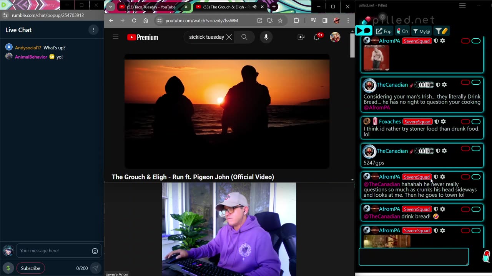This screenshot has width=492, height=276.
Task: Click shield icon on Foxaches message
Action: pyautogui.click(x=437, y=122)
